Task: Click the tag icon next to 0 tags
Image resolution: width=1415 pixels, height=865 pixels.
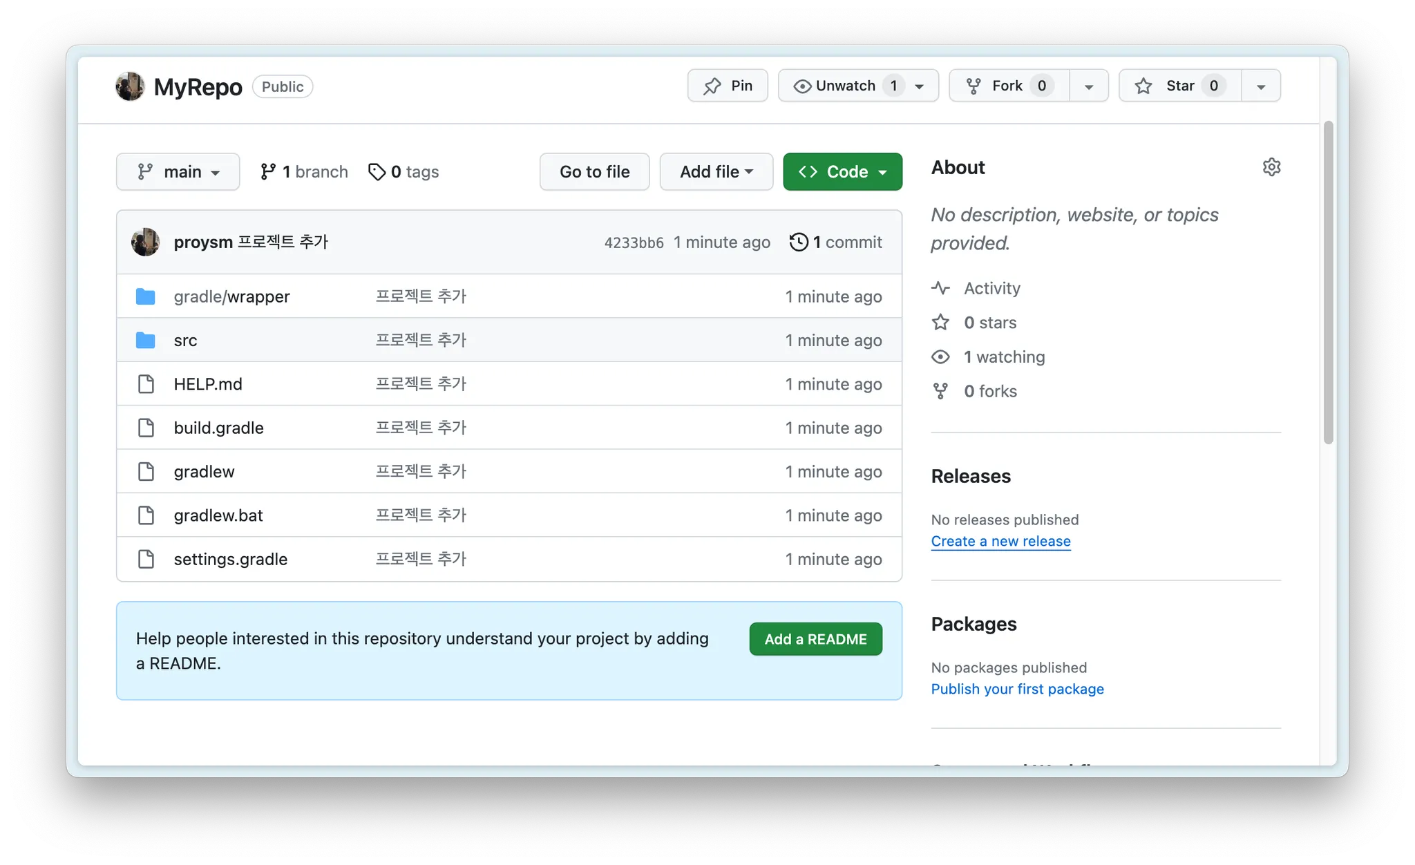Action: pyautogui.click(x=377, y=172)
